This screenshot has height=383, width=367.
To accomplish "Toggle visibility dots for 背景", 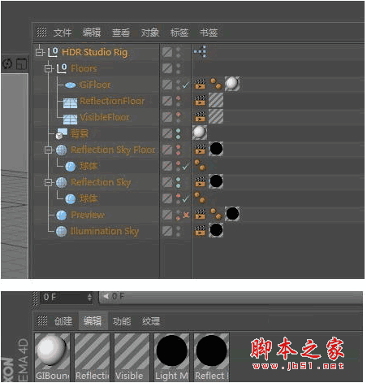I will 179,133.
